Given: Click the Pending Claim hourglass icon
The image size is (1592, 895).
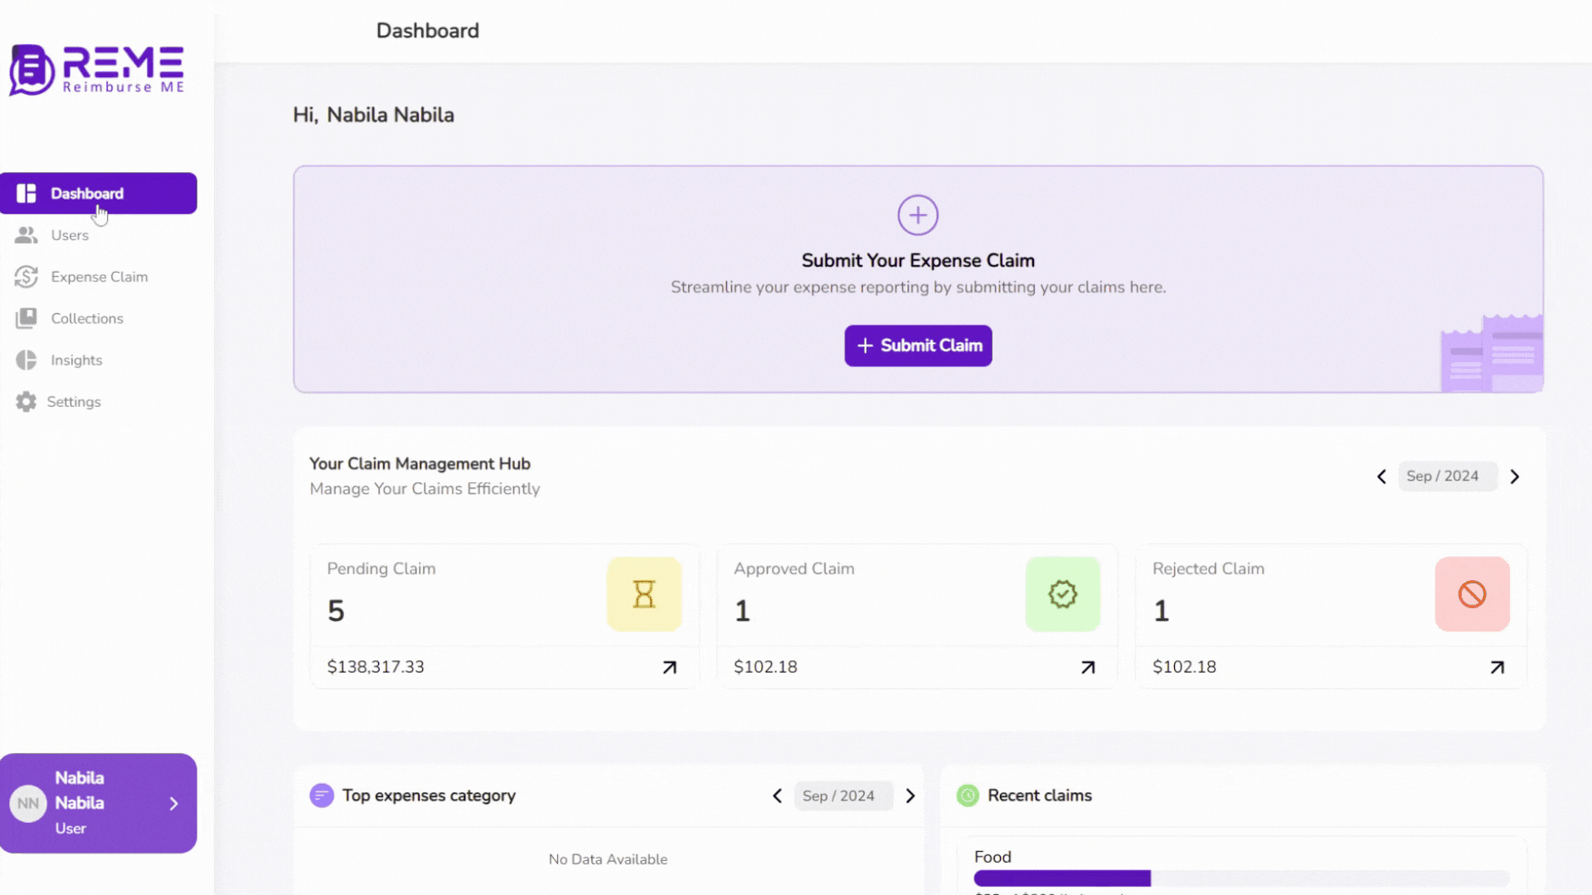Looking at the screenshot, I should tap(644, 594).
